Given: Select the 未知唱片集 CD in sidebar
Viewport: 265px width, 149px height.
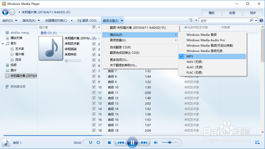Looking at the screenshot, I should [x=21, y=76].
